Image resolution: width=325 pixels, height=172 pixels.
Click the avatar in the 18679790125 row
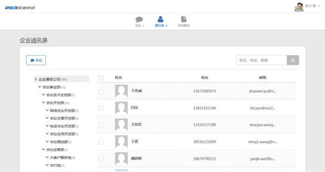[x=122, y=159]
